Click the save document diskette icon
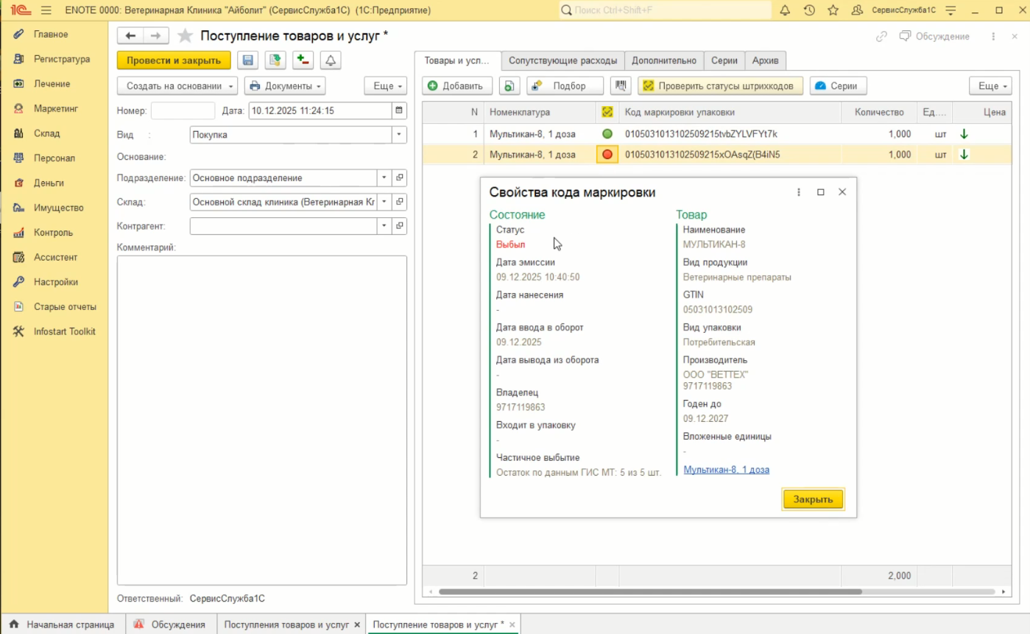1030x634 pixels. 247,60
